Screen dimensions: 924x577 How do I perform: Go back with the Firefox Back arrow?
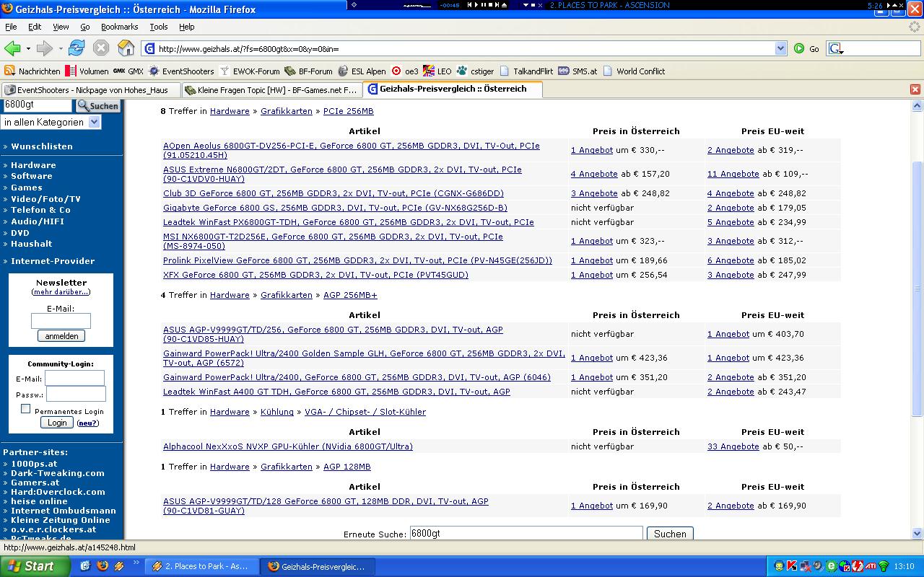point(12,48)
